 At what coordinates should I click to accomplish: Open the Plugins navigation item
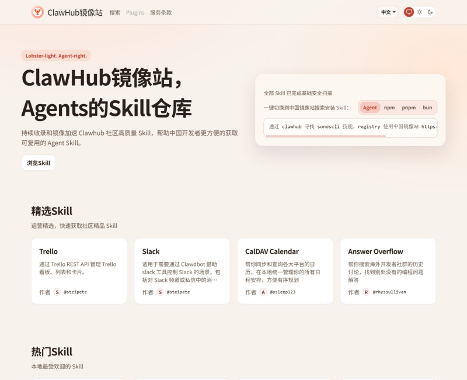(135, 12)
